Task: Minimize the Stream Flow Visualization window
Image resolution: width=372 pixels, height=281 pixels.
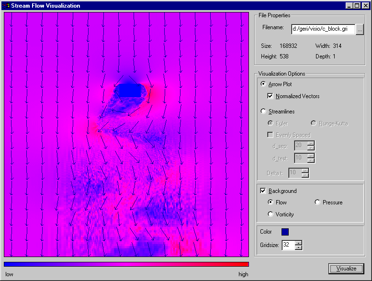Action: (x=349, y=6)
